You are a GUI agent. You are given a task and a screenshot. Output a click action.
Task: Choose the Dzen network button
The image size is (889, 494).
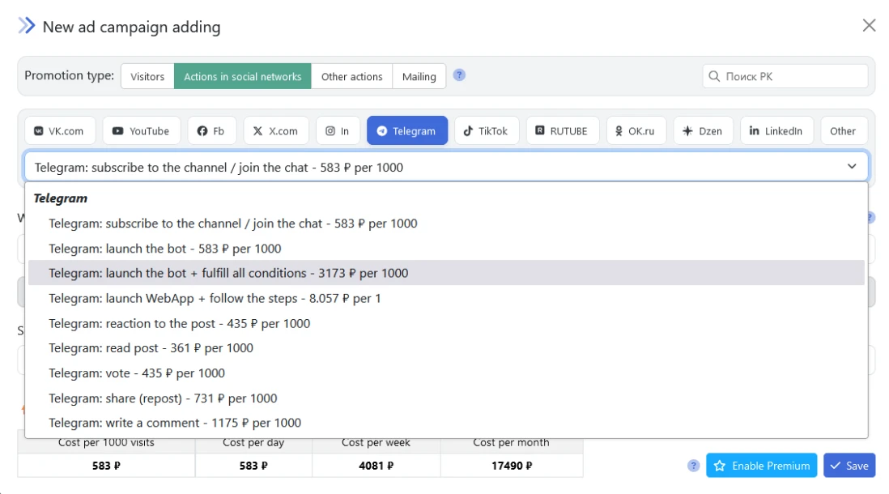[x=703, y=131]
